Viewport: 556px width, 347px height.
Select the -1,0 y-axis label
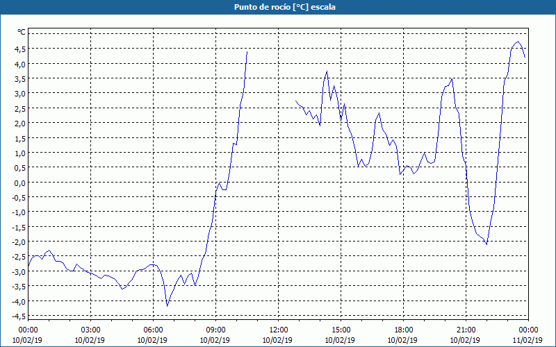tap(19, 212)
